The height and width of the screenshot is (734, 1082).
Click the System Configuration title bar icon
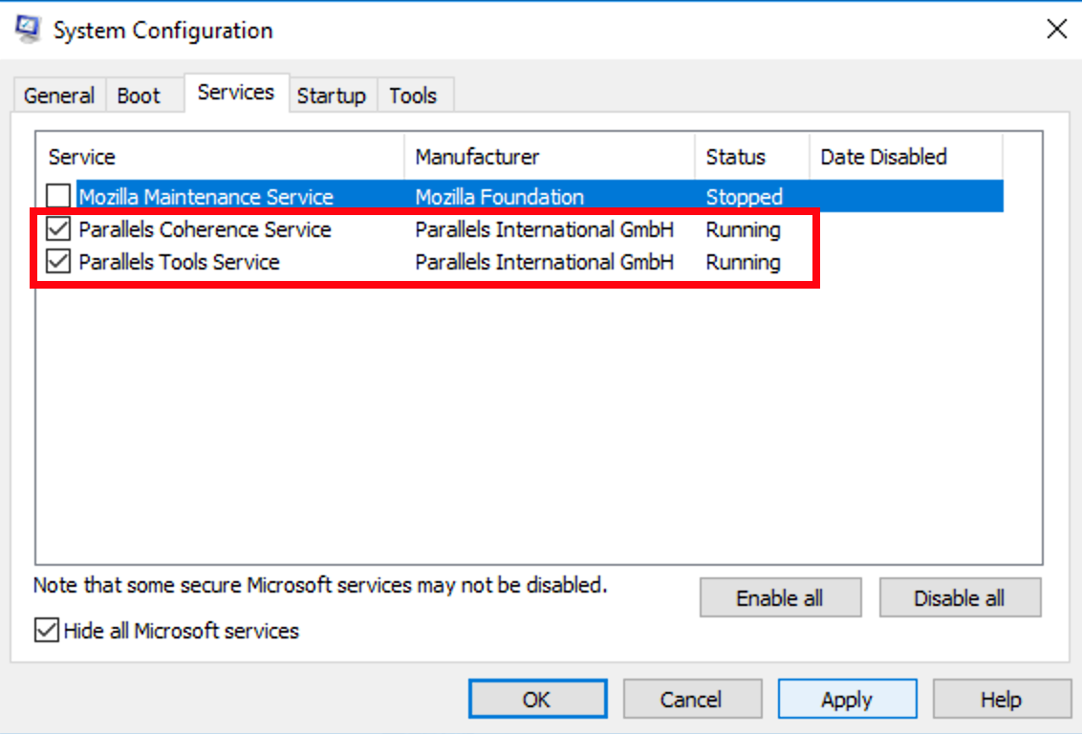(x=28, y=30)
